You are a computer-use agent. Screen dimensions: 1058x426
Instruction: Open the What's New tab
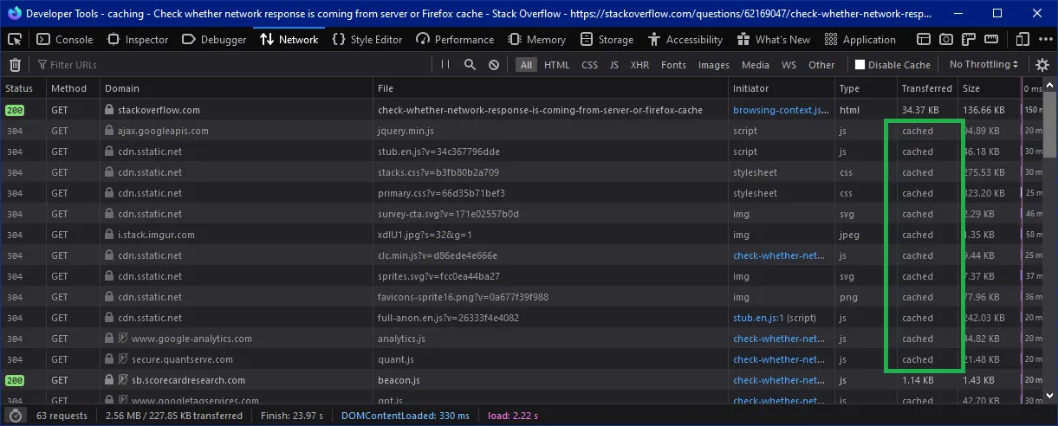(773, 40)
